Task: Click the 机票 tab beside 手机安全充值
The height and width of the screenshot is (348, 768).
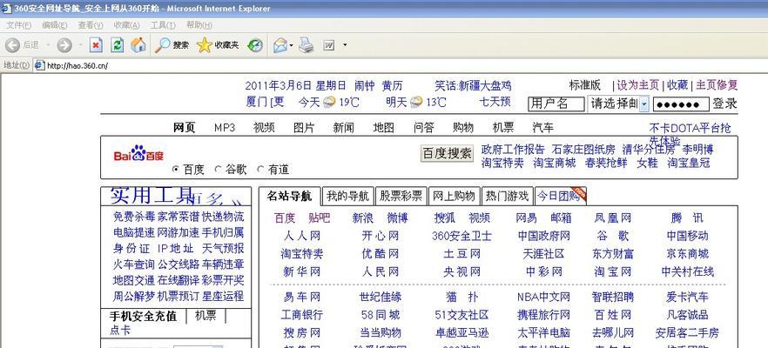Action: [x=205, y=316]
